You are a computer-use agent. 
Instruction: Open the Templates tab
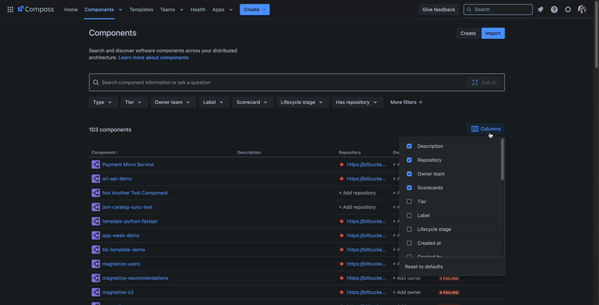click(x=142, y=10)
